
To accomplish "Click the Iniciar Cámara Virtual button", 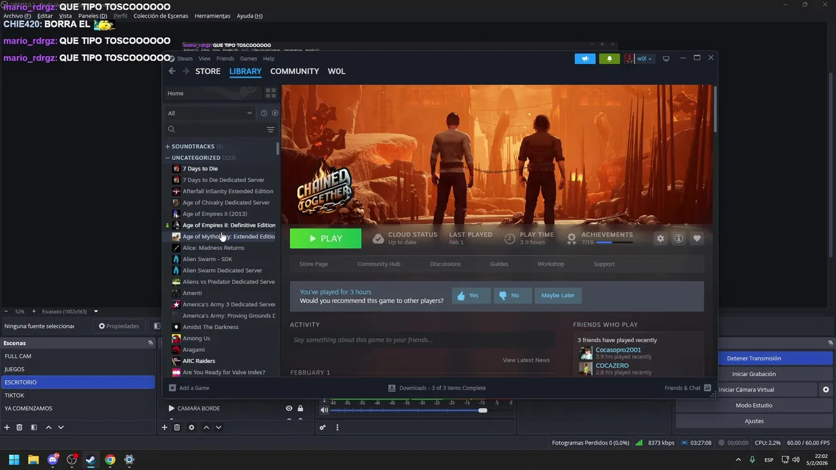I will (746, 390).
